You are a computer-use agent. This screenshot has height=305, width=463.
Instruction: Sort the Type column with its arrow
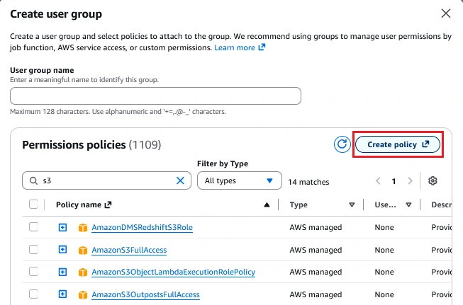pyautogui.click(x=352, y=205)
